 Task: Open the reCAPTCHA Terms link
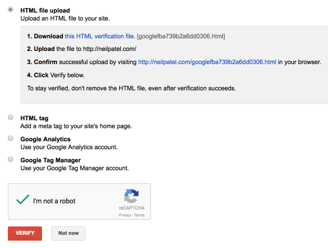[139, 215]
